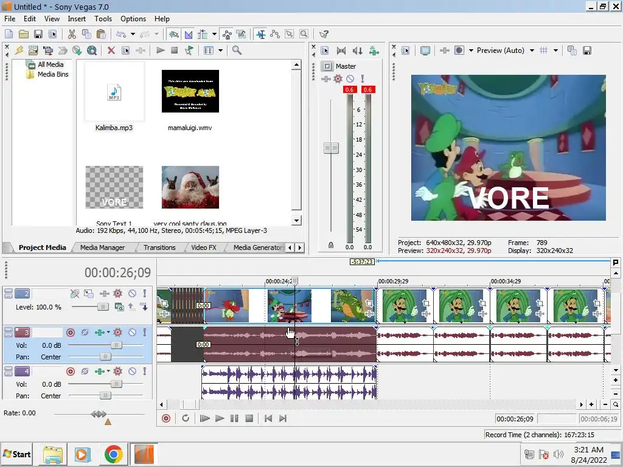Select the mamaluigi.wmv media thumbnail

tap(190, 91)
